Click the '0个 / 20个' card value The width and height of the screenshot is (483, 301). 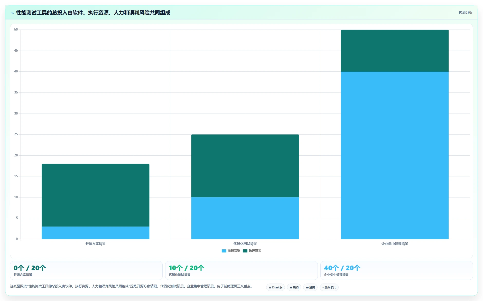pos(30,268)
